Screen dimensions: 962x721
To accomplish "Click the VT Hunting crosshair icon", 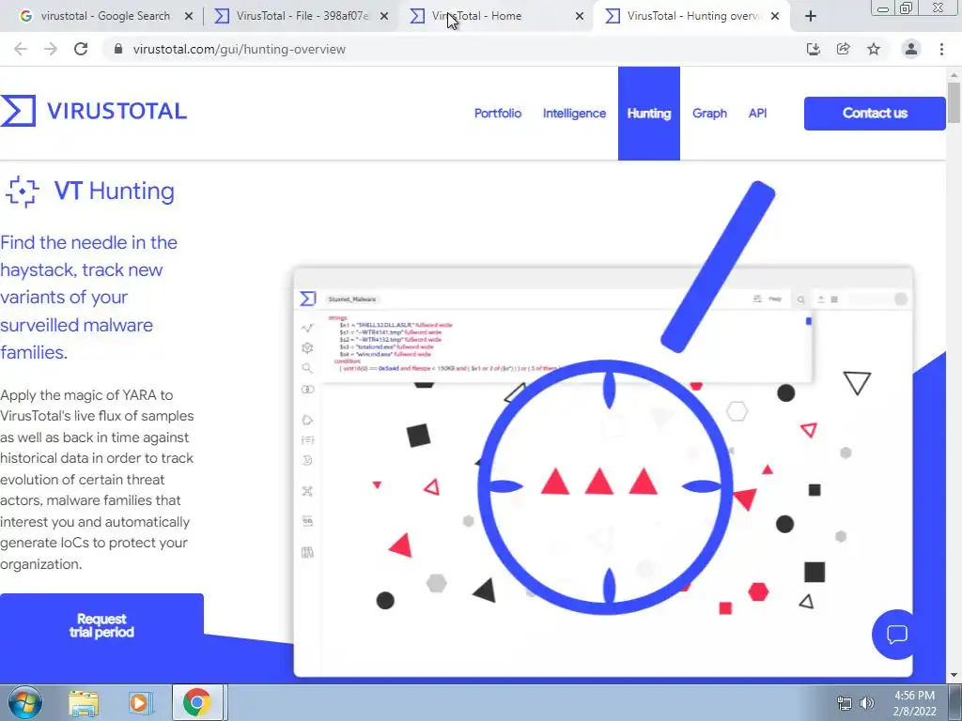I will tap(23, 192).
